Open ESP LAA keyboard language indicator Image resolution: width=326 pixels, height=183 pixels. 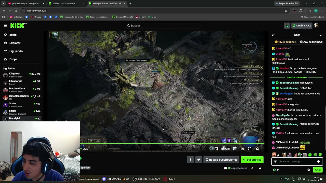[293, 179]
